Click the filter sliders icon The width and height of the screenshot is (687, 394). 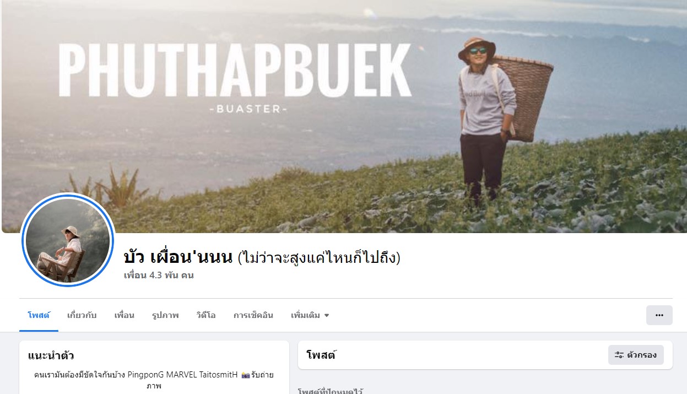tap(619, 355)
